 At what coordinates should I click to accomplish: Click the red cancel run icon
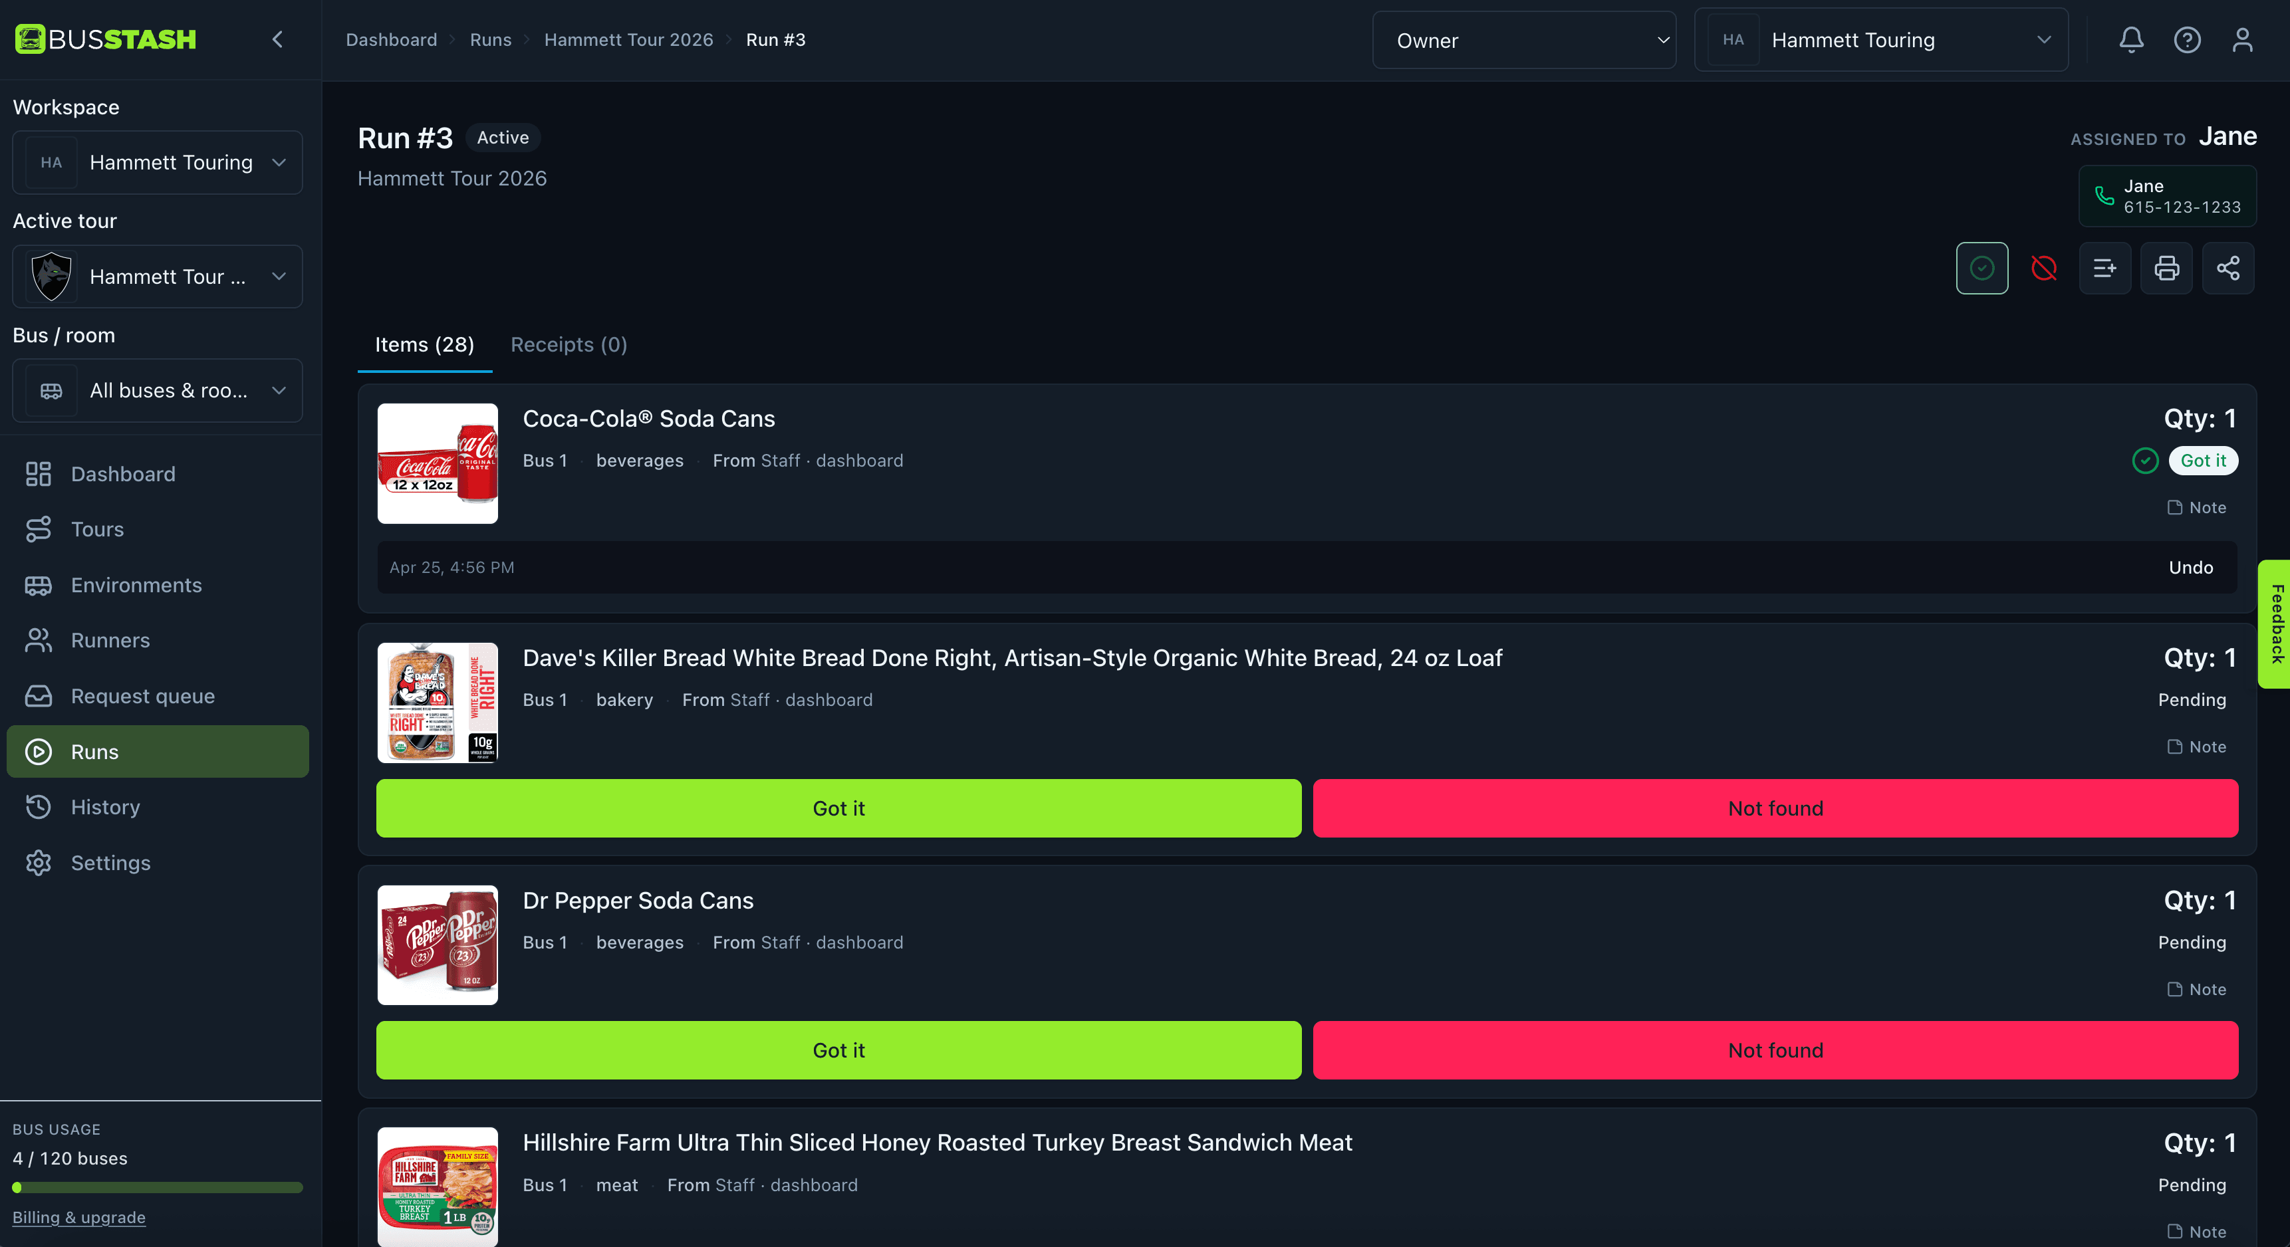[2044, 267]
